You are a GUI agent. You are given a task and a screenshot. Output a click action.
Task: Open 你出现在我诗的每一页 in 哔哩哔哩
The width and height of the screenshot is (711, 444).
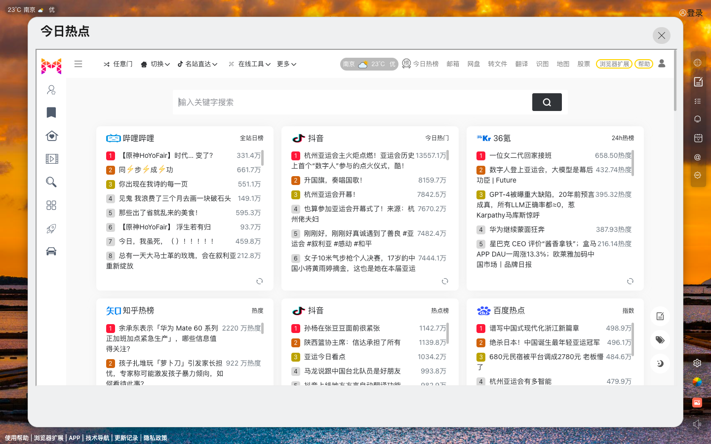(x=153, y=184)
